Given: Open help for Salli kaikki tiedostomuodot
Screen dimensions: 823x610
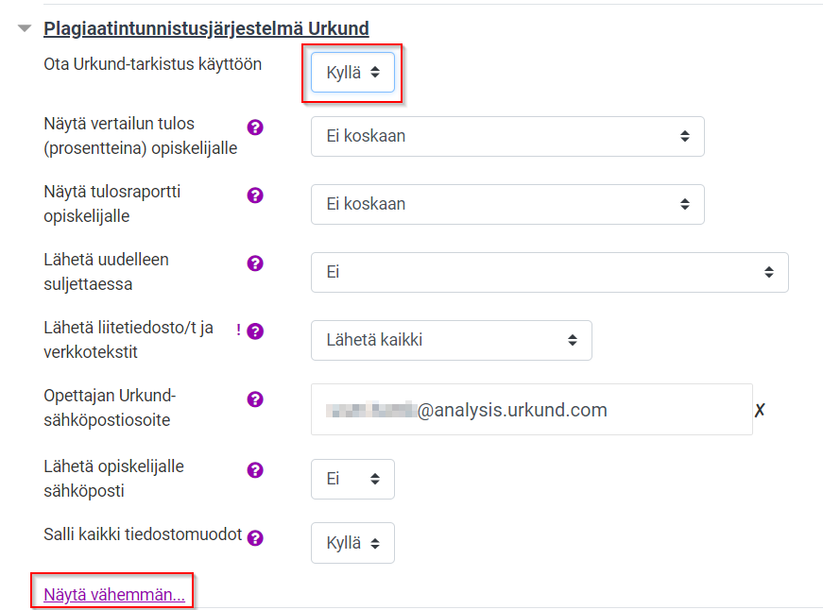Looking at the screenshot, I should click(255, 538).
